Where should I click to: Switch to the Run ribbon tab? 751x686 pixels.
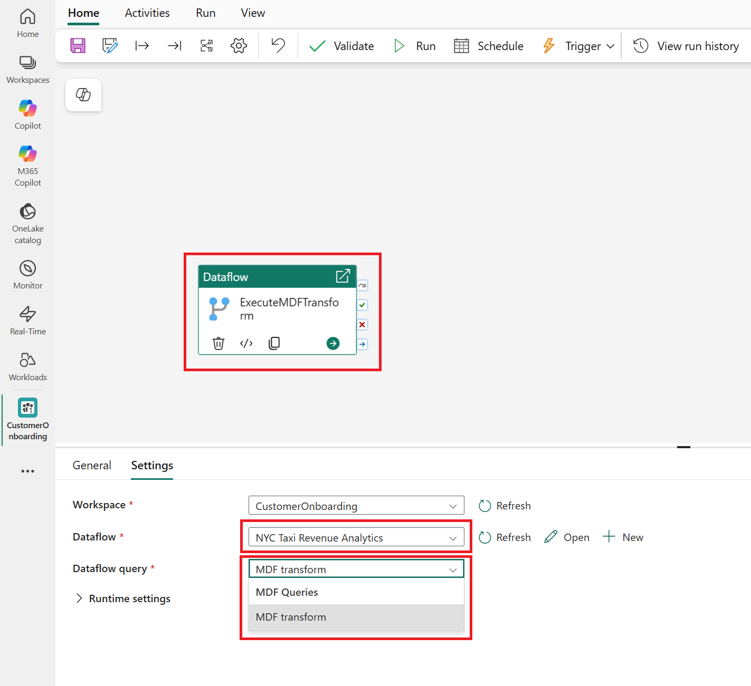[x=206, y=13]
